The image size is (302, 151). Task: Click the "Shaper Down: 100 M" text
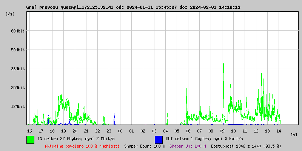pyautogui.click(x=145, y=146)
